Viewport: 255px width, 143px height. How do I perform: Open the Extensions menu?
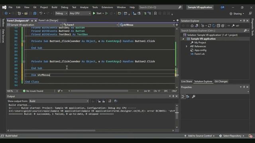pyautogui.click(x=107, y=7)
